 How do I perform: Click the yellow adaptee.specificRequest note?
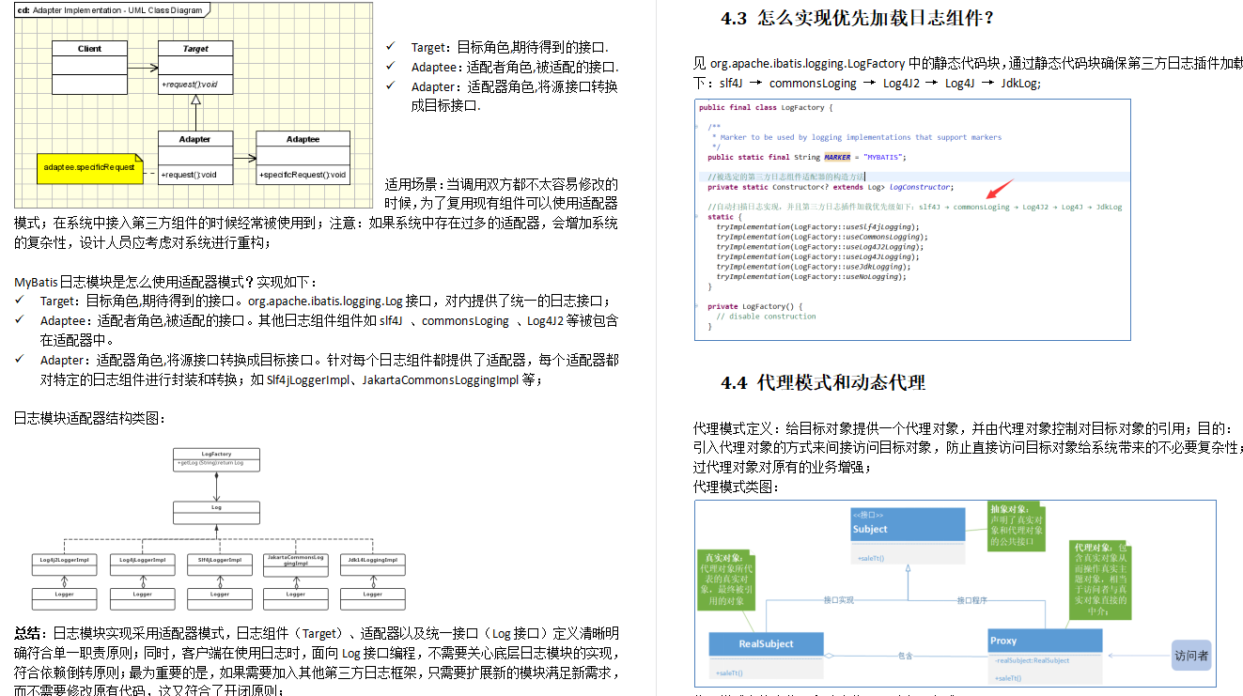pyautogui.click(x=89, y=166)
